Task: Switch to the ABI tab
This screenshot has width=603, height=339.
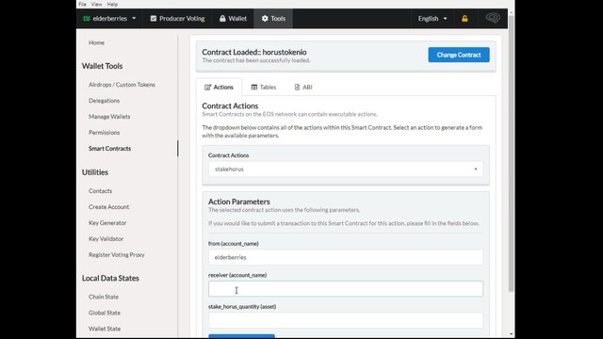Action: pyautogui.click(x=303, y=88)
